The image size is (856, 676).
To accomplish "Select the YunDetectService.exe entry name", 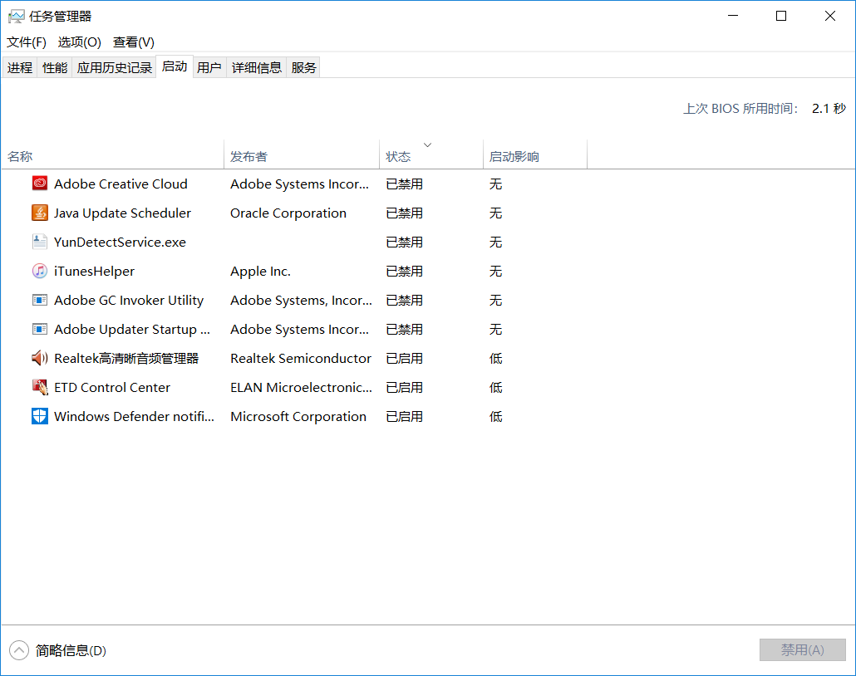I will tap(121, 242).
